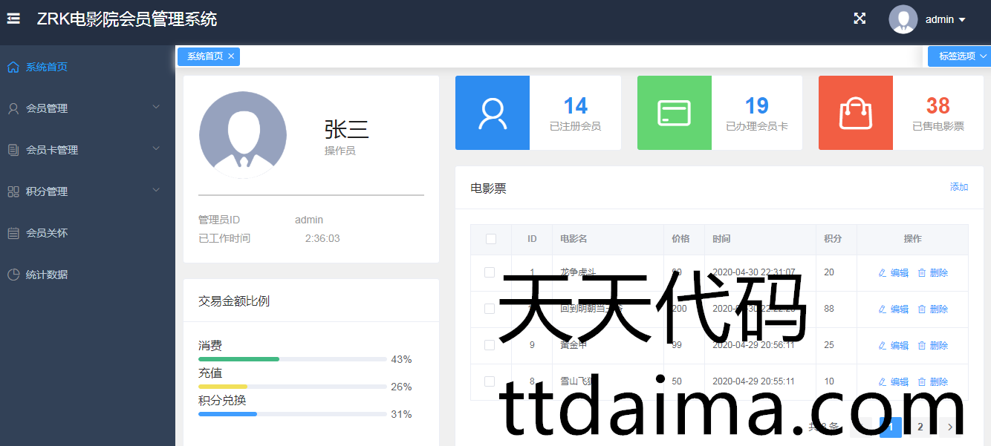Click the admin avatar in header
The image size is (991, 446).
tap(903, 19)
